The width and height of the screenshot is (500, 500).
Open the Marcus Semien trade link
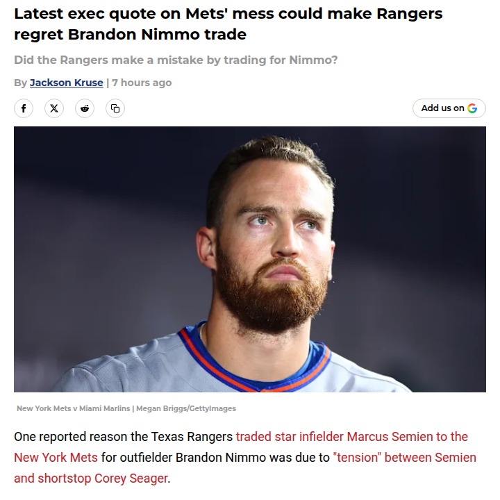pyautogui.click(x=351, y=437)
